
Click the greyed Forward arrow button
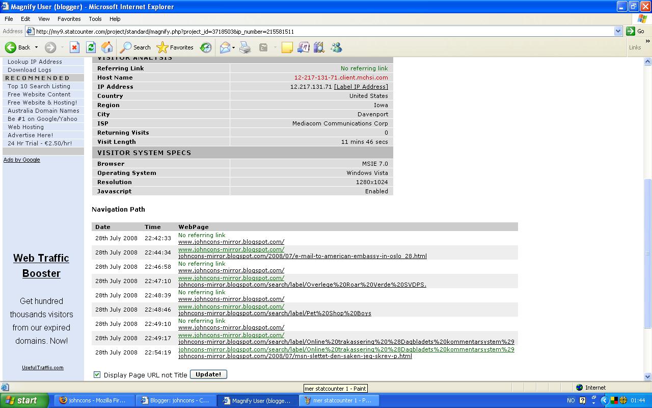point(50,47)
